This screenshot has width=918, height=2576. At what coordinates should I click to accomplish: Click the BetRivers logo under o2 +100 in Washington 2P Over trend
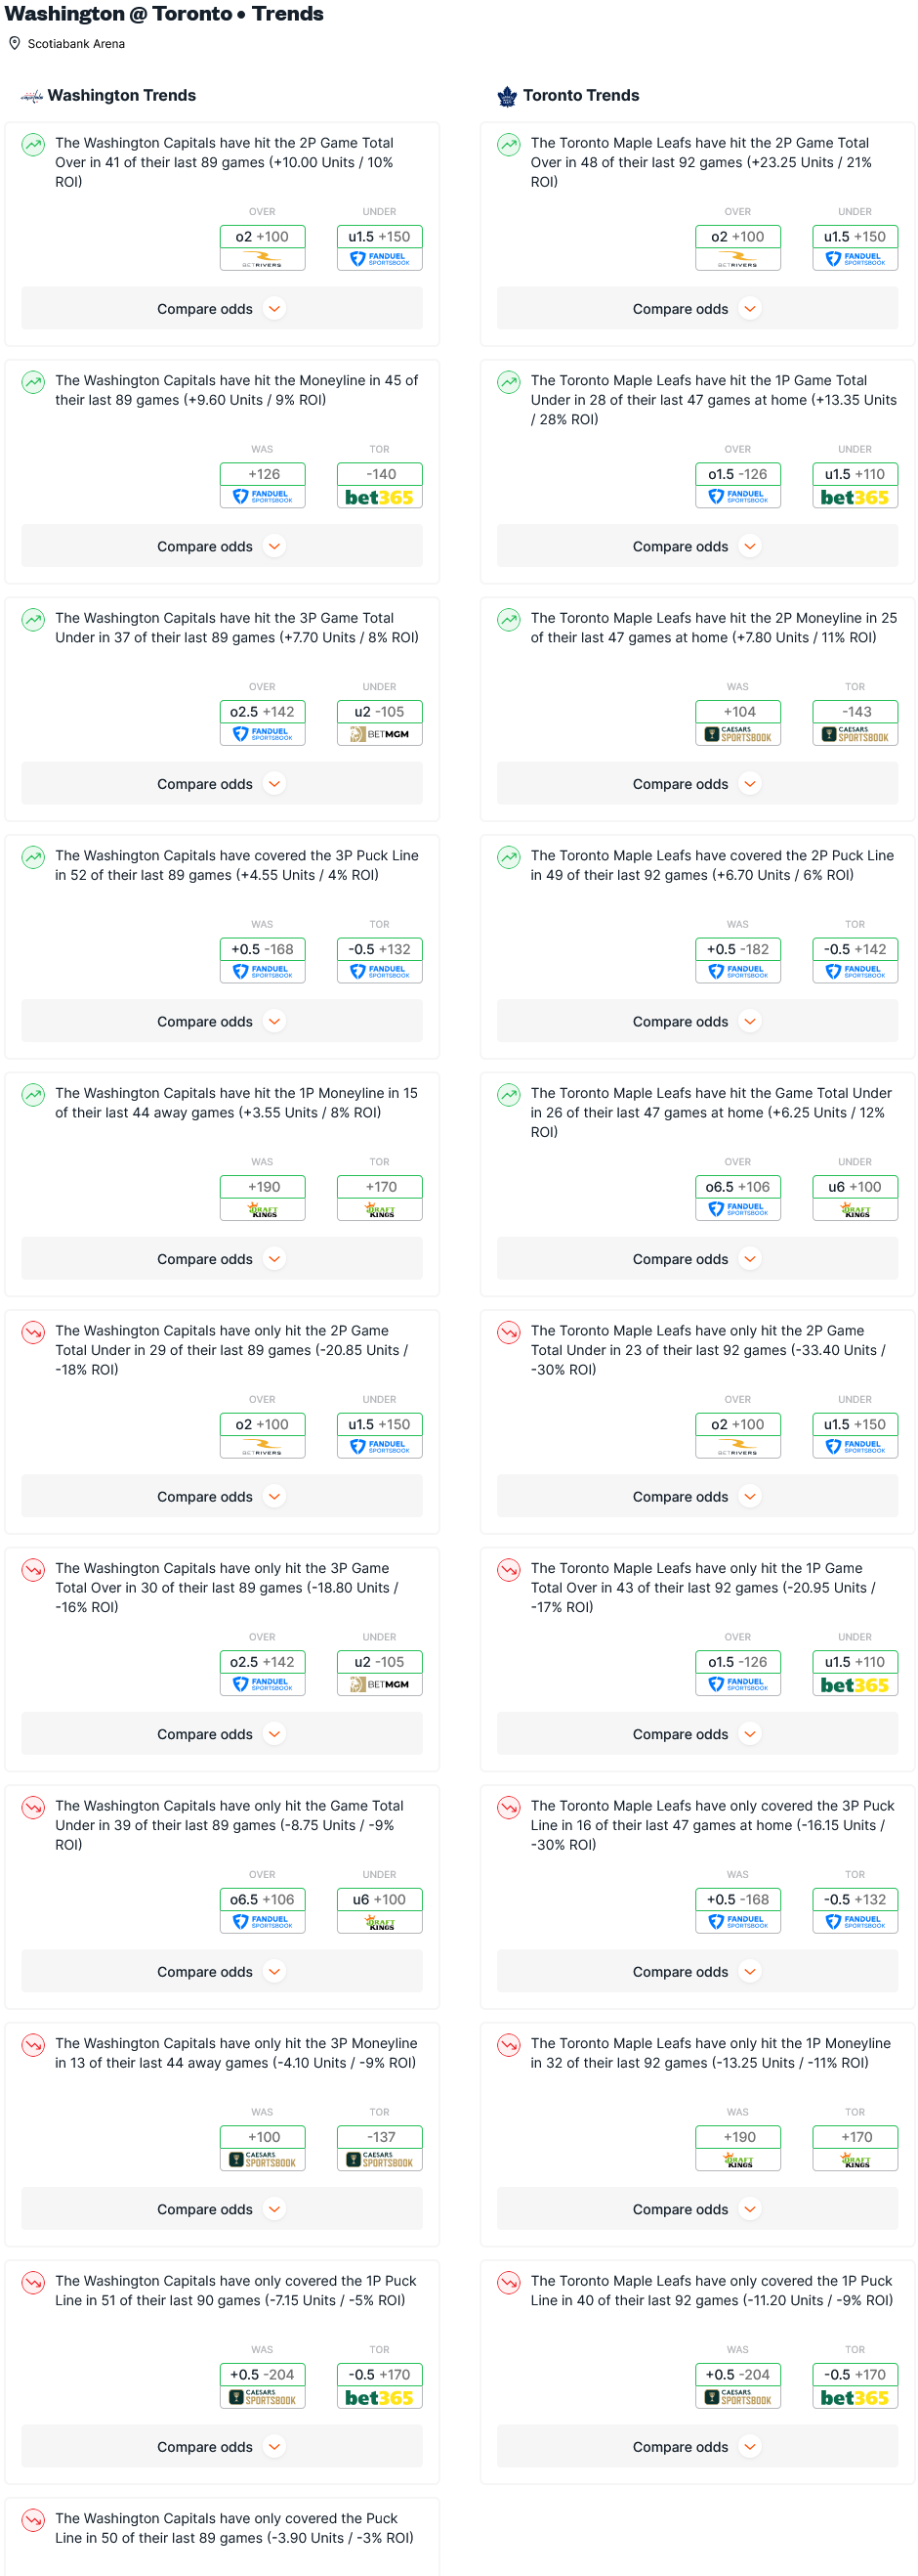point(263,260)
